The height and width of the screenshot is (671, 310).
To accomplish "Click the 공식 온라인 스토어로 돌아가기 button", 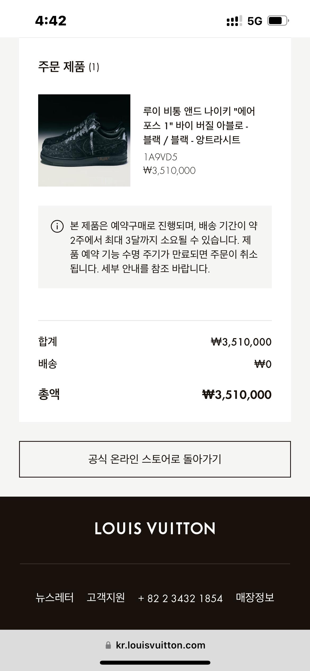I will (x=155, y=459).
